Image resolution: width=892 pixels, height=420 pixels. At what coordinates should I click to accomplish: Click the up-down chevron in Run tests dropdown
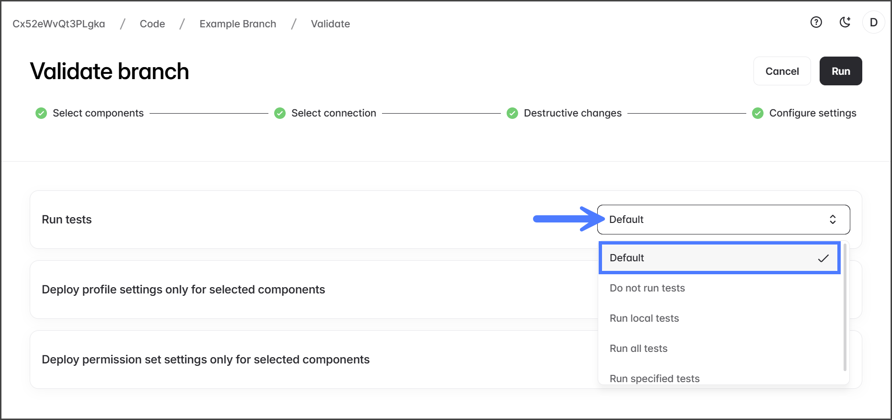tap(833, 220)
